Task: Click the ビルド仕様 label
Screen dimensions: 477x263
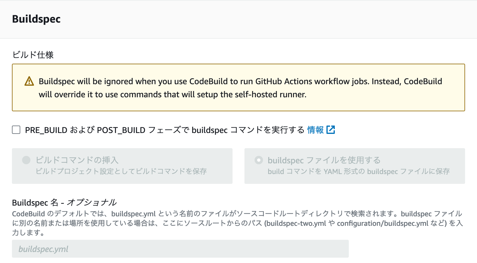Action: 33,55
